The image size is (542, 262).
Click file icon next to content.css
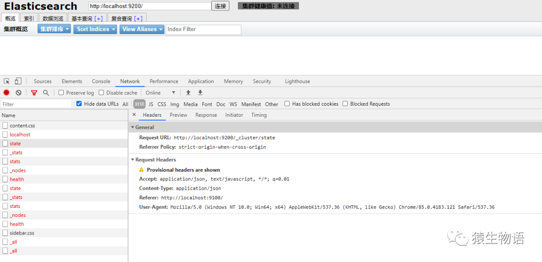pyautogui.click(x=5, y=126)
